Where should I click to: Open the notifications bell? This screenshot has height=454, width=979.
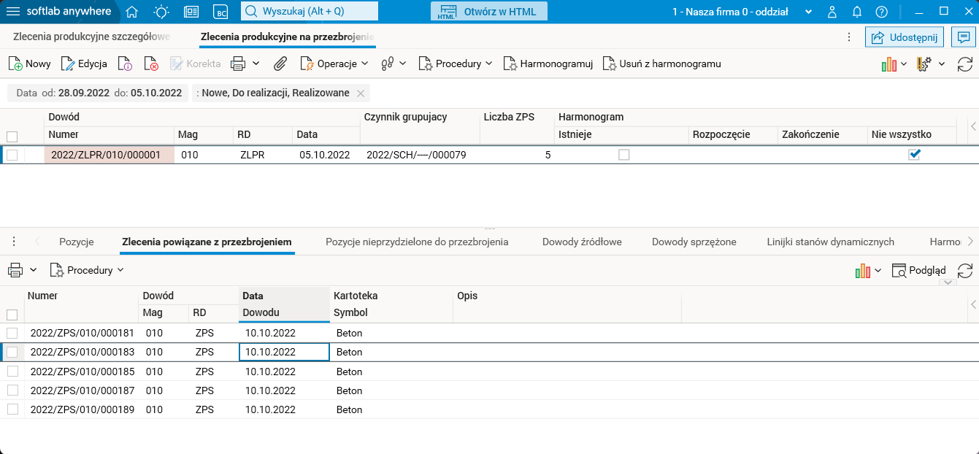857,12
